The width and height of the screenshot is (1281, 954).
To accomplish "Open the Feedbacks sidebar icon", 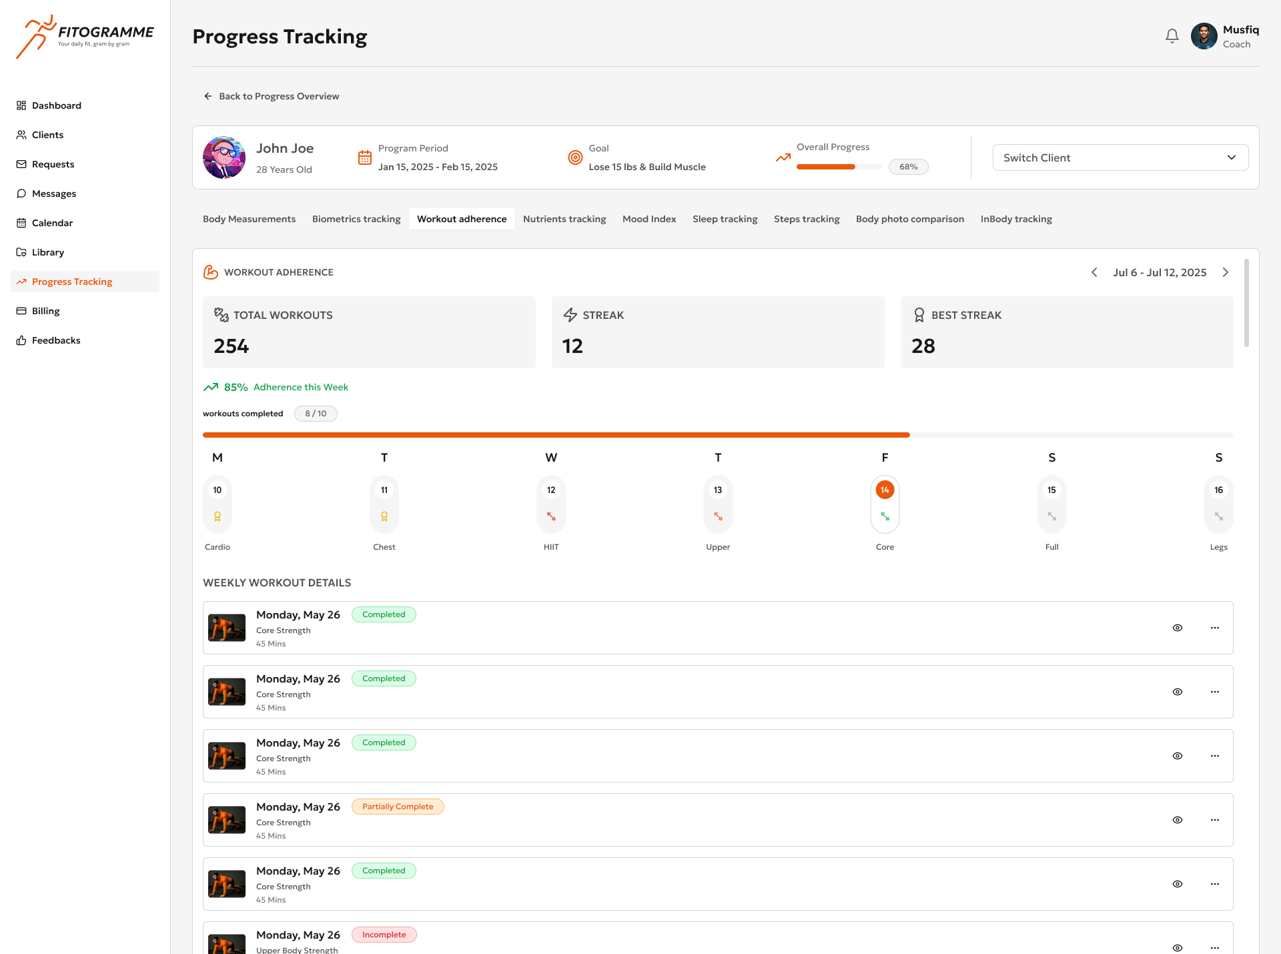I will 21,340.
